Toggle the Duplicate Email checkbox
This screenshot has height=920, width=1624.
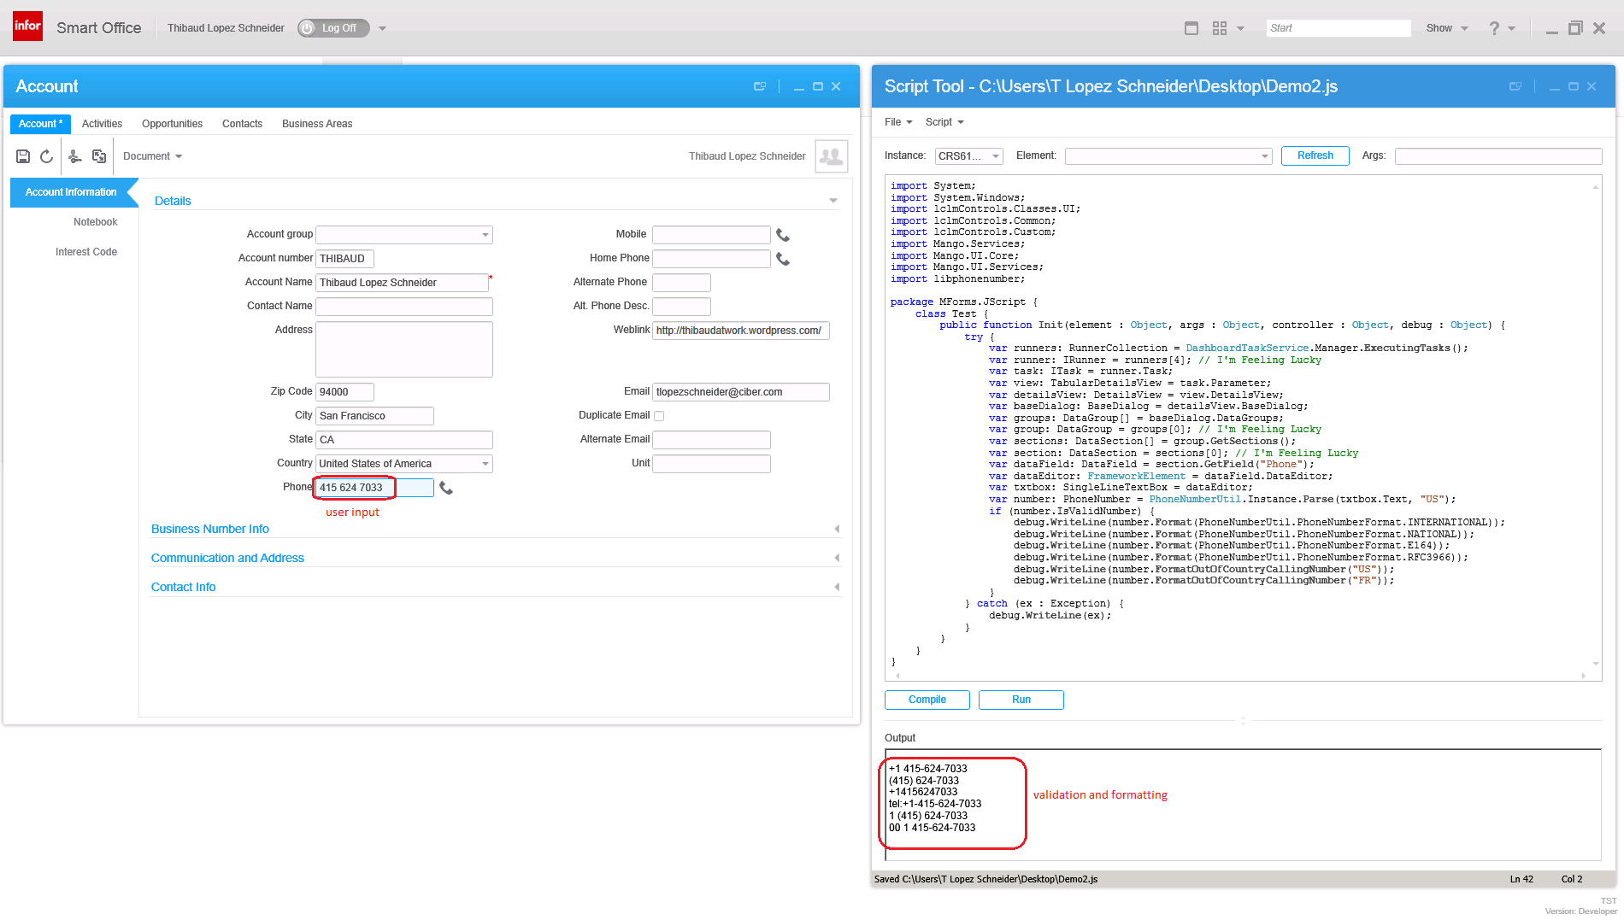[659, 416]
